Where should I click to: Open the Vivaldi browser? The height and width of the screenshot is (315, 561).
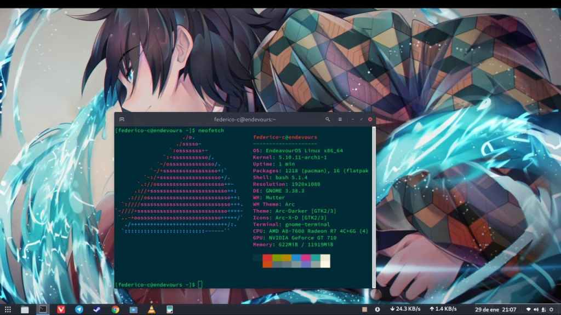[61, 310]
